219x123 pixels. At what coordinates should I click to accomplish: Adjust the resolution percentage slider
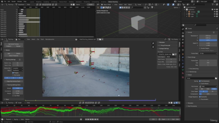pos(208,40)
